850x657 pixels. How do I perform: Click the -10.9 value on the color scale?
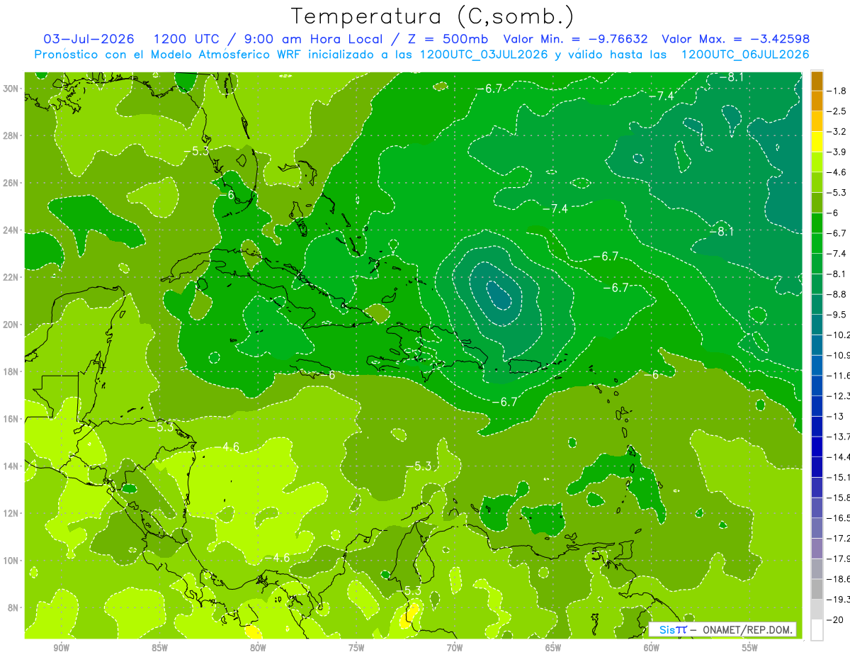coord(839,355)
